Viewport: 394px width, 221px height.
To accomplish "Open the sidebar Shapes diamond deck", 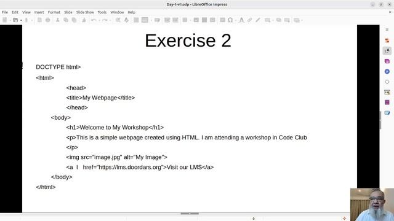I will pyautogui.click(x=387, y=82).
